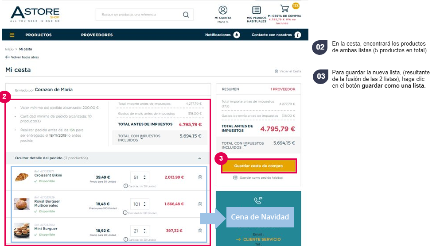Open Mis Pedidos Habituales list icon
The width and height of the screenshot is (440, 246).
click(x=256, y=10)
